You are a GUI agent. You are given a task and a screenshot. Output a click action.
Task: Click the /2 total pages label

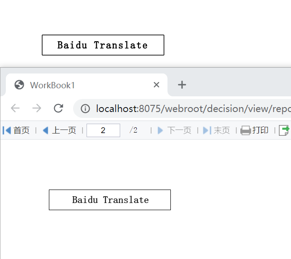[x=134, y=130]
